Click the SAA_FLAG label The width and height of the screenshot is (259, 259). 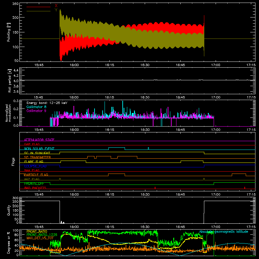(x=32, y=170)
